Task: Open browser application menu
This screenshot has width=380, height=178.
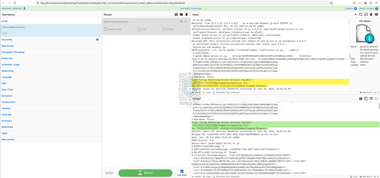Action: click(x=377, y=3)
